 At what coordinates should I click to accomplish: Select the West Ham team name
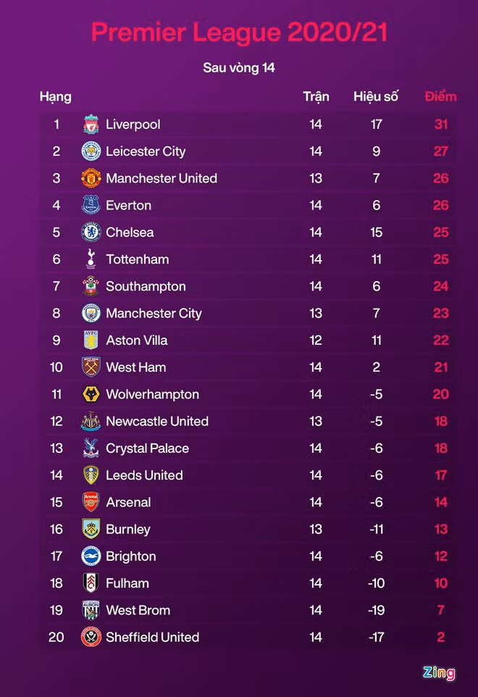tap(136, 367)
